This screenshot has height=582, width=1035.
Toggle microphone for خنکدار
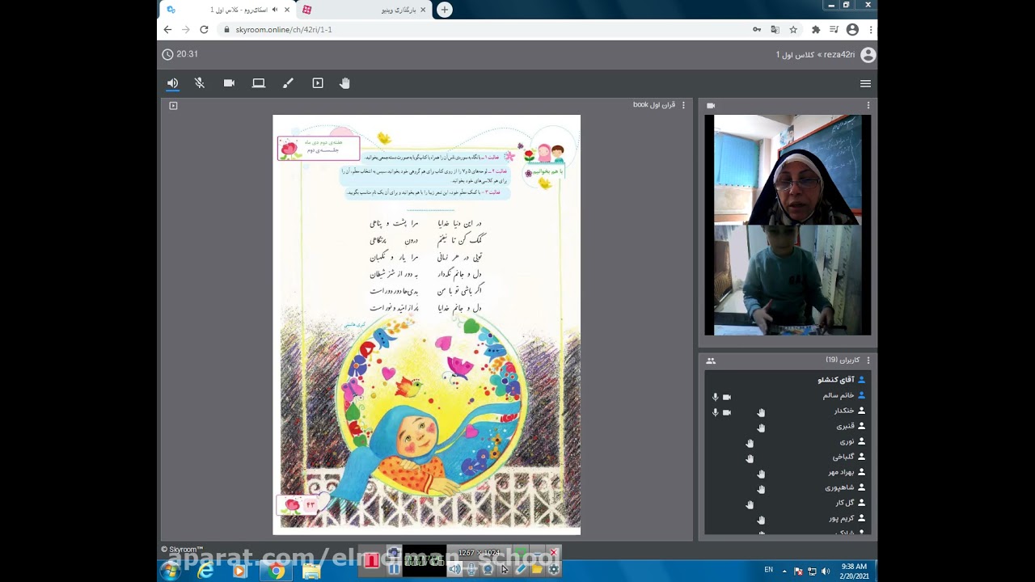[x=715, y=412]
